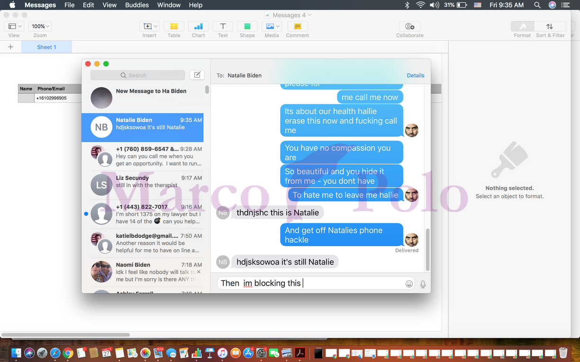The width and height of the screenshot is (580, 362).
Task: Open Finder from the Dock
Action: point(17,353)
